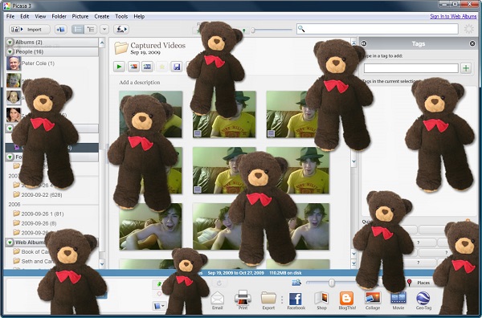Collapse the Albums (2) section
Image resolution: width=482 pixels, height=318 pixels.
pos(10,42)
